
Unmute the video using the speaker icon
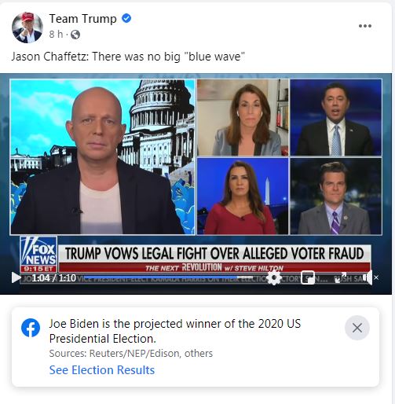[370, 277]
